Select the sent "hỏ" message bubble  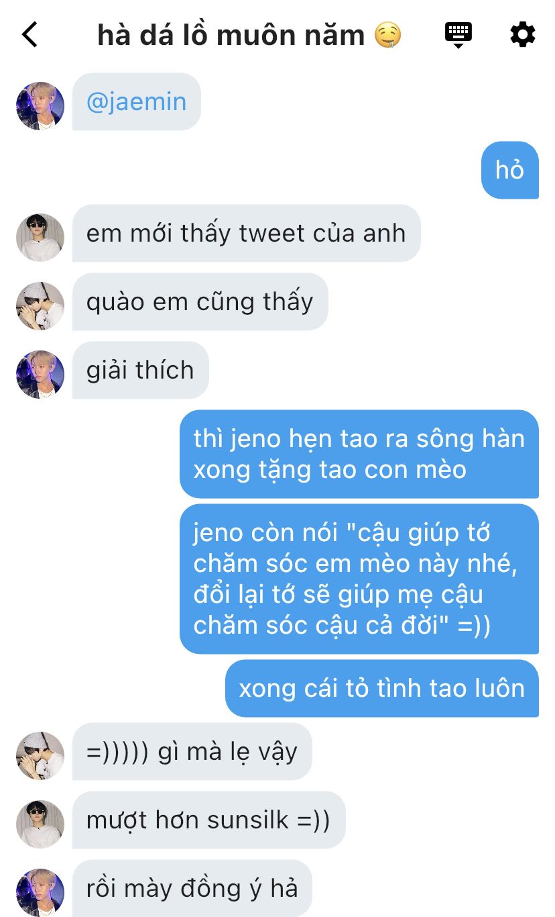(x=510, y=170)
